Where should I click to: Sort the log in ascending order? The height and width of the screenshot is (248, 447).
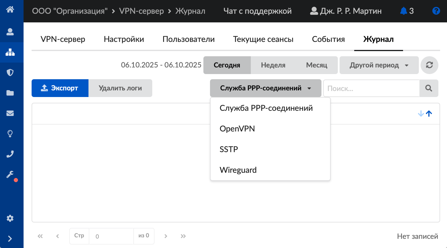[x=429, y=114]
